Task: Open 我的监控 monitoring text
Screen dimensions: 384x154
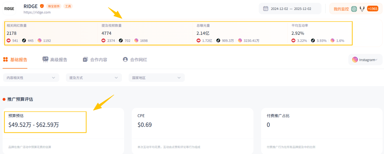Action: pos(341,9)
